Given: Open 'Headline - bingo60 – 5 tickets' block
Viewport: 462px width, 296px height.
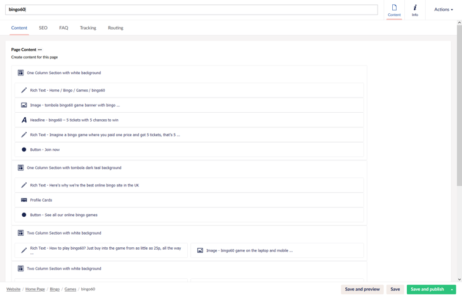Looking at the screenshot, I should click(189, 120).
